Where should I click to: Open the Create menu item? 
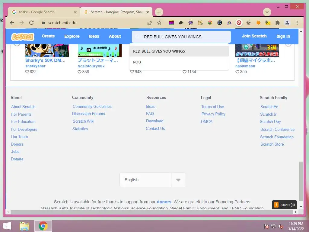pyautogui.click(x=48, y=36)
